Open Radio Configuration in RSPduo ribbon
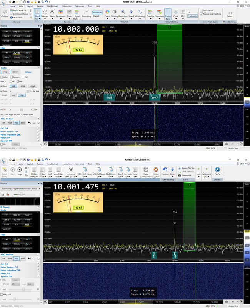The height and width of the screenshot is (308, 250). (x=146, y=172)
